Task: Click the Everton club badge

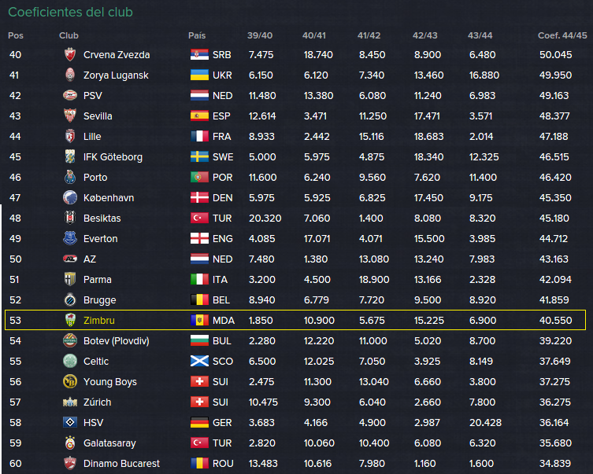Action: tap(70, 238)
